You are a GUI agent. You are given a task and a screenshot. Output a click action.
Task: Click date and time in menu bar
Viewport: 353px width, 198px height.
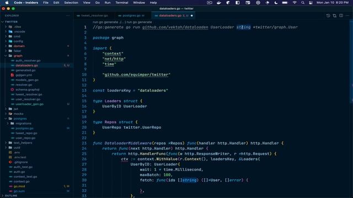[333, 3]
